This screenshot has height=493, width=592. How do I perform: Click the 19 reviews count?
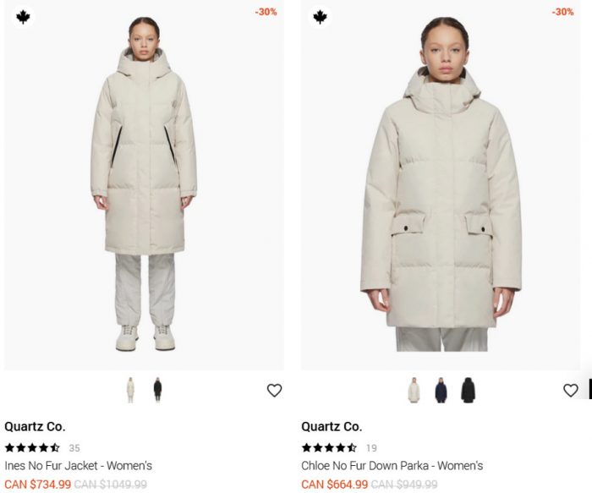(x=371, y=448)
